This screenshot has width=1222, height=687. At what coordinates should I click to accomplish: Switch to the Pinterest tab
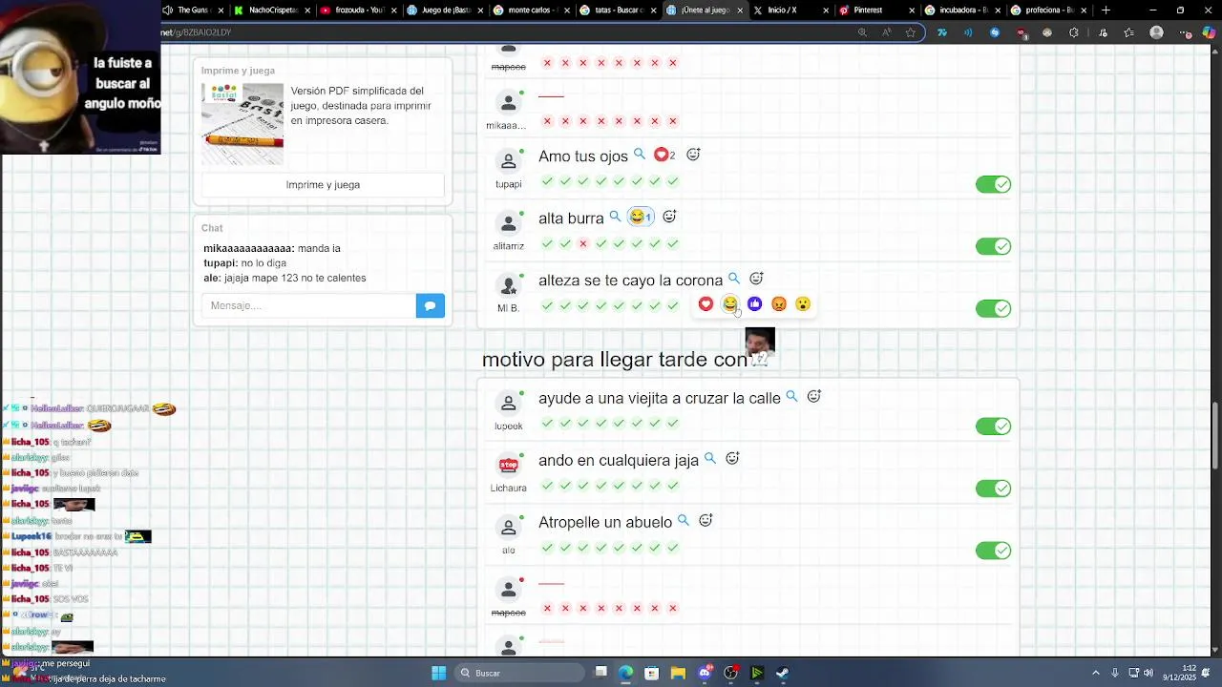875,10
